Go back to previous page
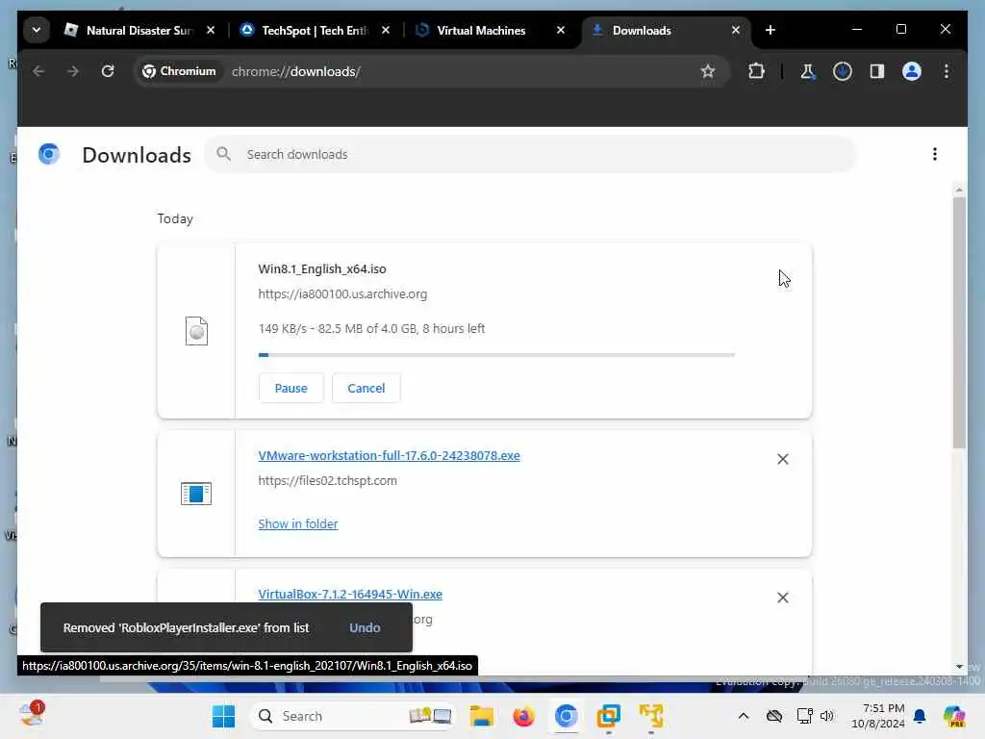This screenshot has width=985, height=739. pyautogui.click(x=38, y=71)
